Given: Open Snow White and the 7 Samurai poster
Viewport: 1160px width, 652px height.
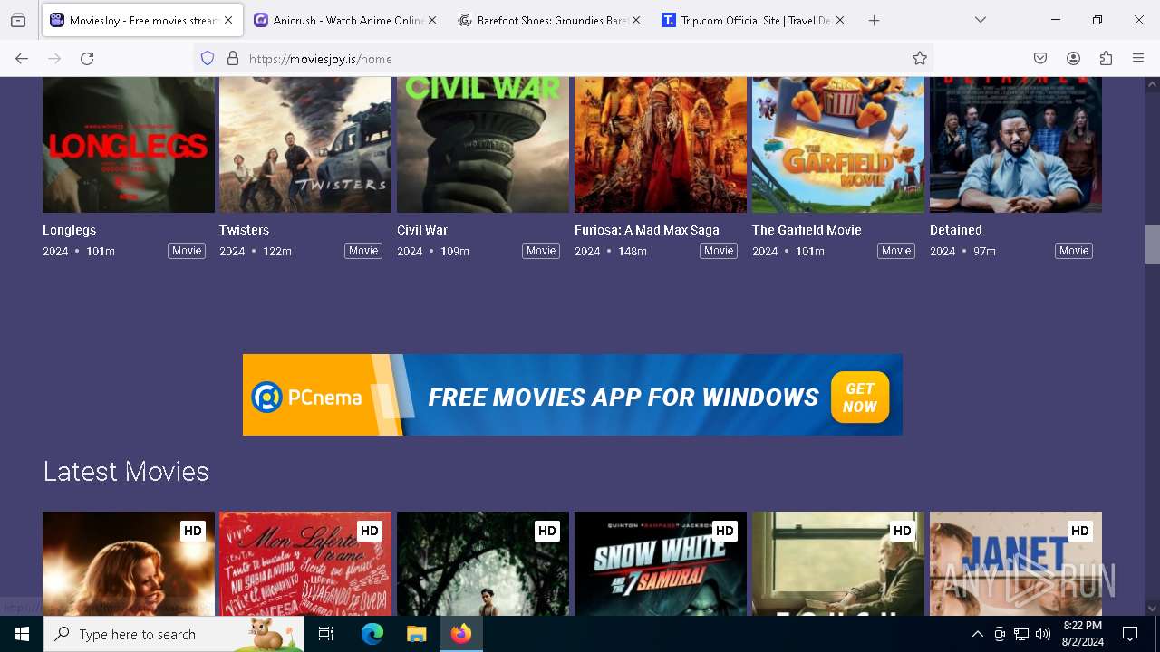Looking at the screenshot, I should tap(661, 563).
